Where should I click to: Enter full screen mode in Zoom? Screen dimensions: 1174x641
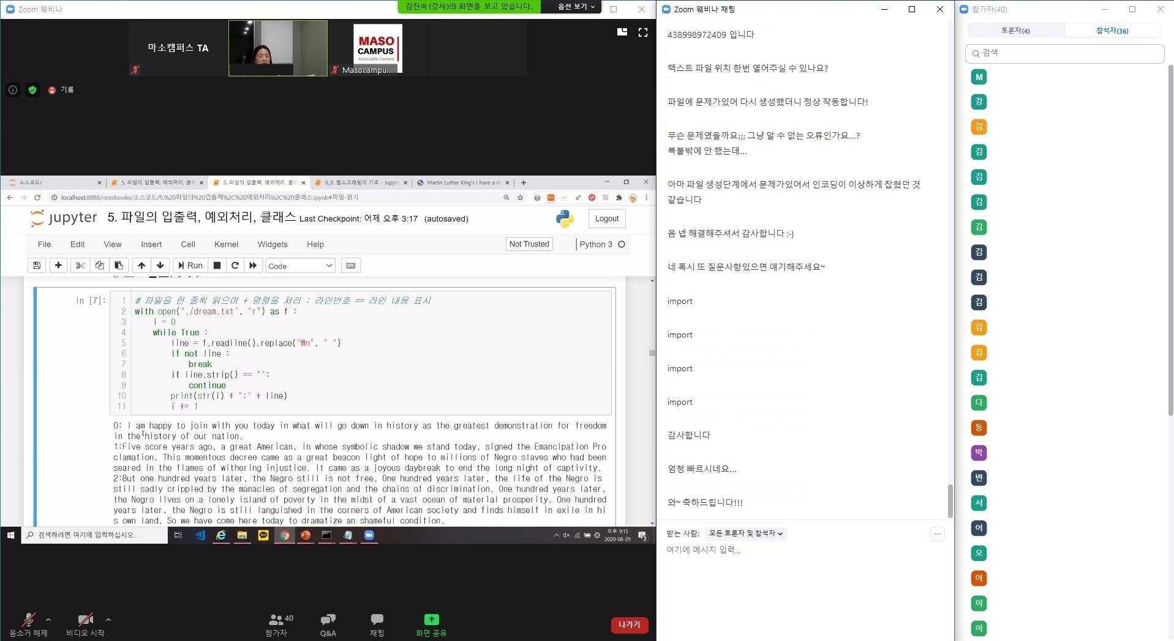click(642, 32)
